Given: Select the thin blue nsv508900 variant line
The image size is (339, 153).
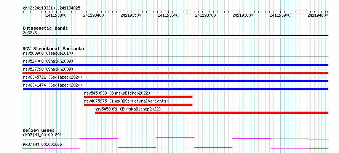Looking at the screenshot, I should (176, 57).
